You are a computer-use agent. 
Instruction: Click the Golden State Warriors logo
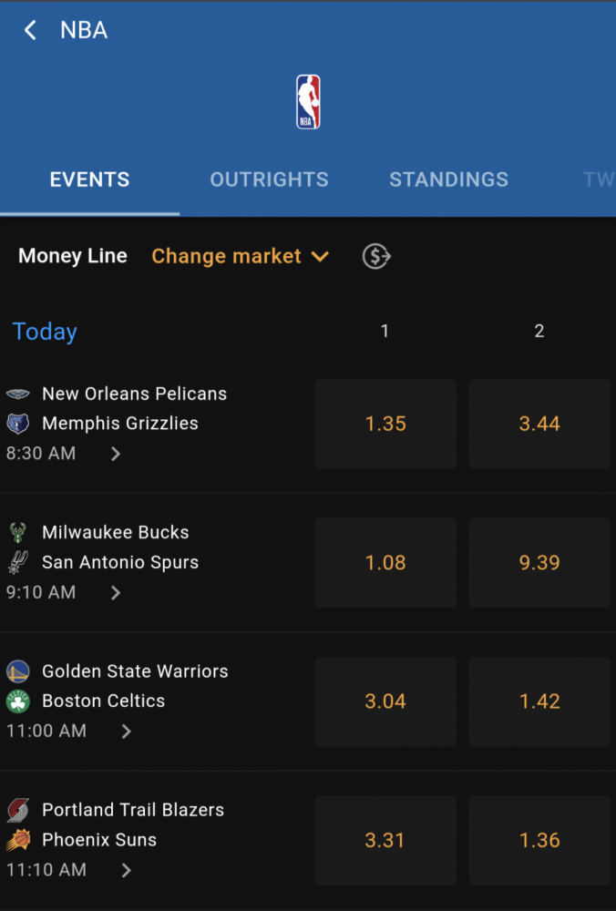tap(18, 671)
